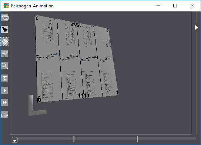Click the folded sheet 3D preview
The image size is (201, 145).
[x=77, y=59]
